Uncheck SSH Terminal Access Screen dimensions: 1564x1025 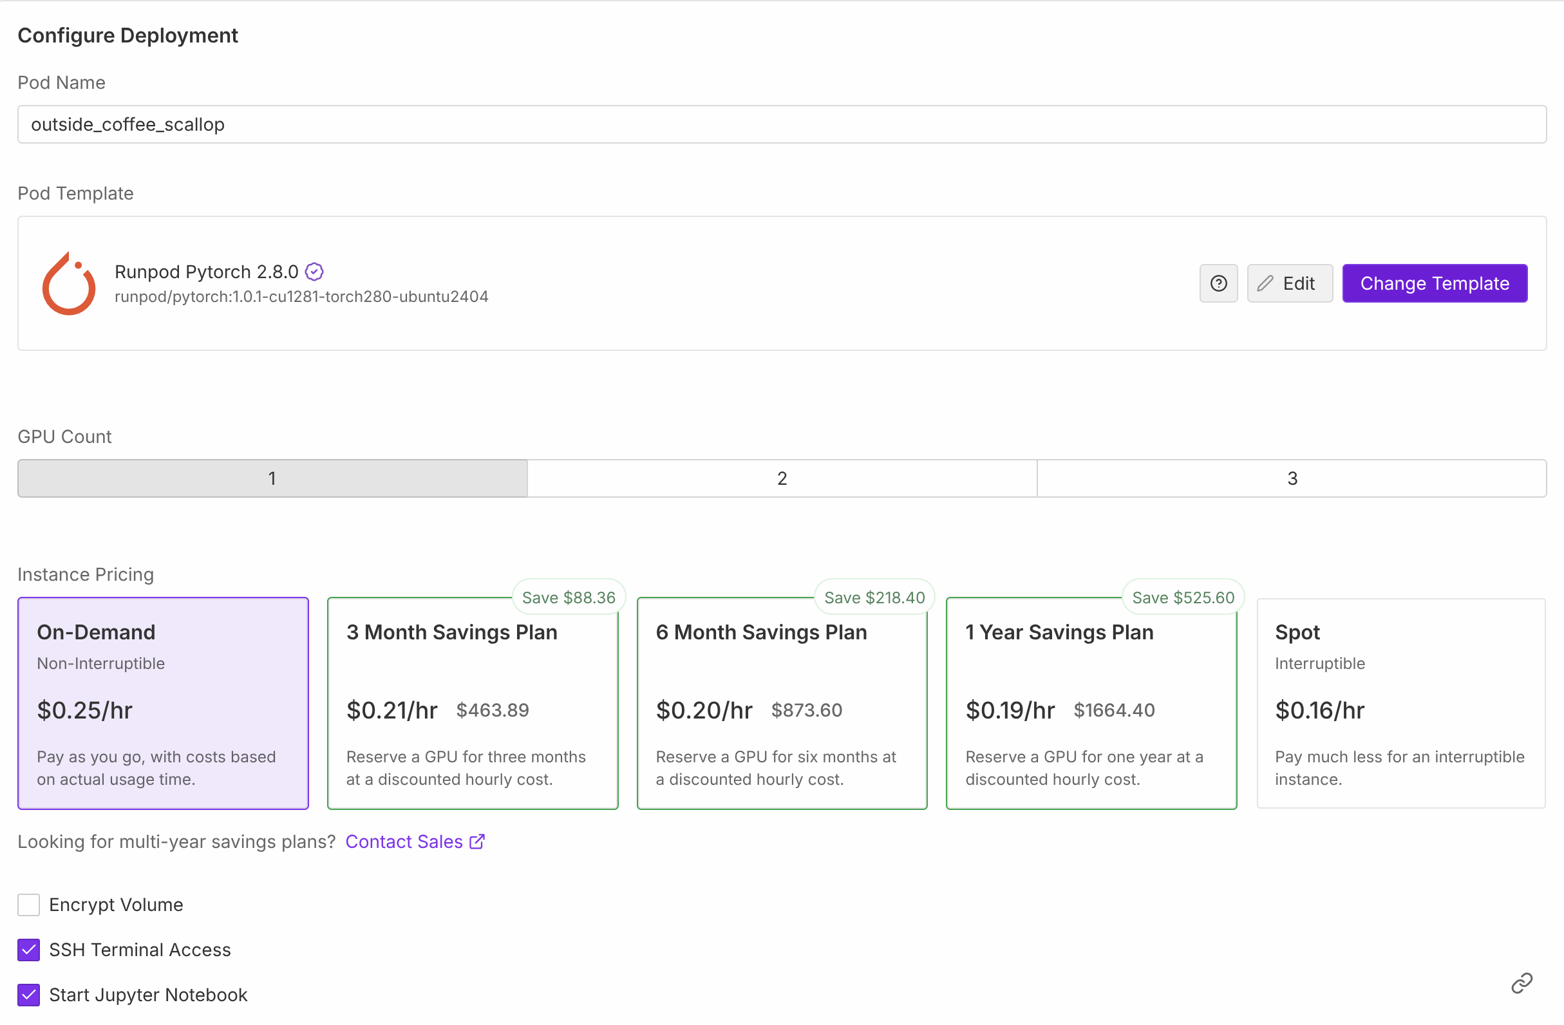(x=29, y=950)
